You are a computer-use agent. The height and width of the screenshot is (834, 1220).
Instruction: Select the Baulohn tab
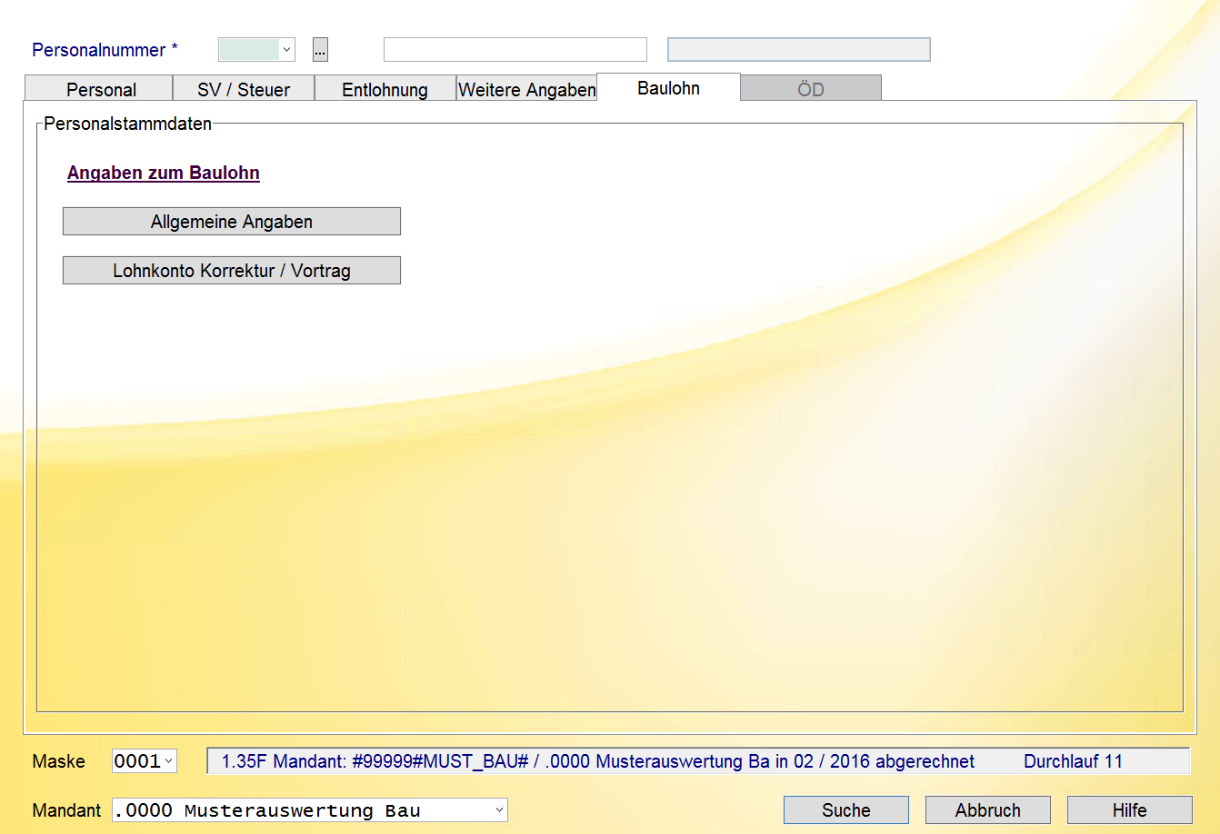(x=668, y=88)
